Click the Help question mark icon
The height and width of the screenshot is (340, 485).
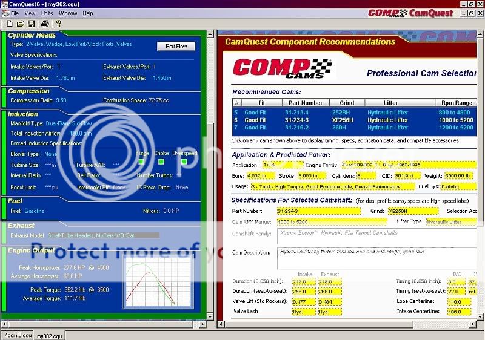pyautogui.click(x=59, y=24)
